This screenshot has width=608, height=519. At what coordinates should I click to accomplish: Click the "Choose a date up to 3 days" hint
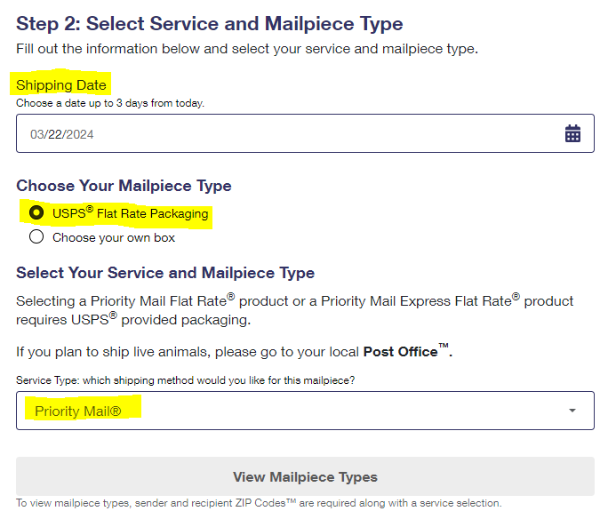tap(110, 103)
